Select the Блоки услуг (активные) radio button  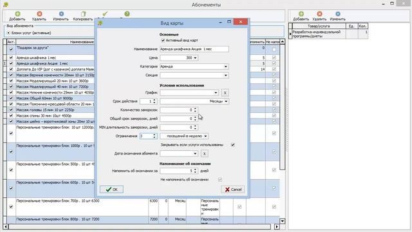click(8, 33)
